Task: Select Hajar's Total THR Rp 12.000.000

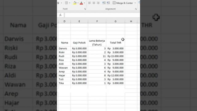Action: pos(115,76)
